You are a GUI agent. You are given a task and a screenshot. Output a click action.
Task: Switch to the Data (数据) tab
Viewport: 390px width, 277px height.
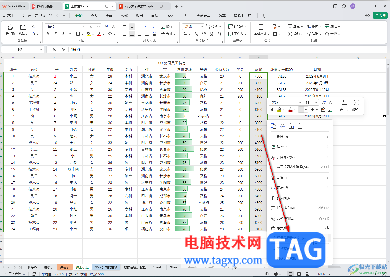tap(139, 16)
